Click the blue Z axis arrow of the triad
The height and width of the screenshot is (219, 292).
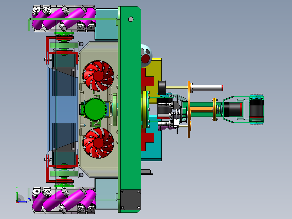tap(22, 202)
